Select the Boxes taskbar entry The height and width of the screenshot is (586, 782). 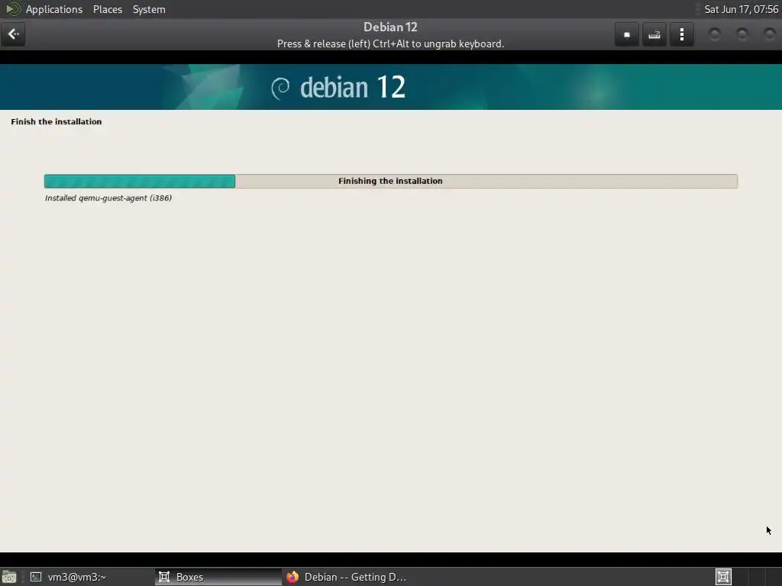pyautogui.click(x=218, y=577)
